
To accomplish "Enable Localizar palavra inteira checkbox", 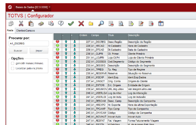I will tap(13, 68).
